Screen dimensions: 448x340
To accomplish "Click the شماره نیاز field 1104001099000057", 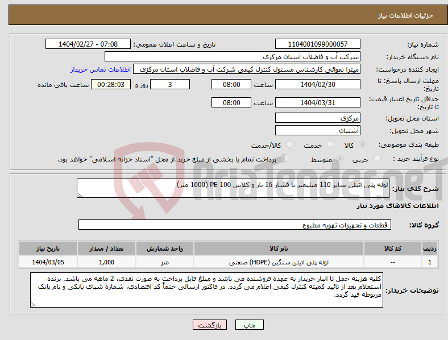I will tap(318, 44).
